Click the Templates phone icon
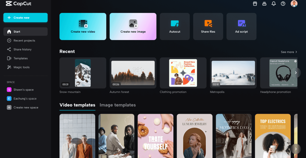This screenshot has width=306, height=158. coord(9,58)
